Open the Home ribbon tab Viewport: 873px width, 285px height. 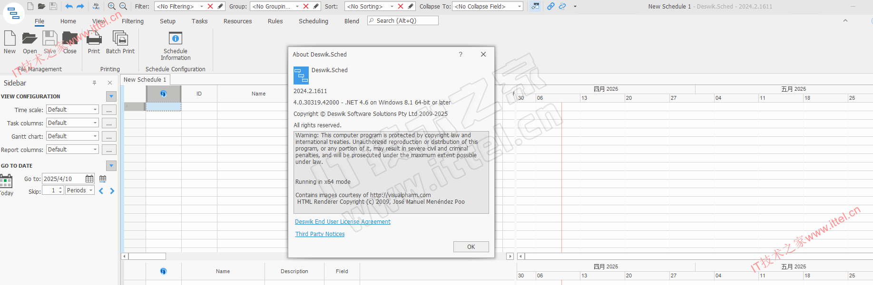[68, 21]
